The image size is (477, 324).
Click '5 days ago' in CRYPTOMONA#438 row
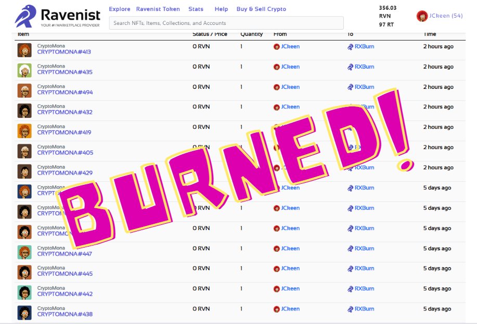[437, 309]
